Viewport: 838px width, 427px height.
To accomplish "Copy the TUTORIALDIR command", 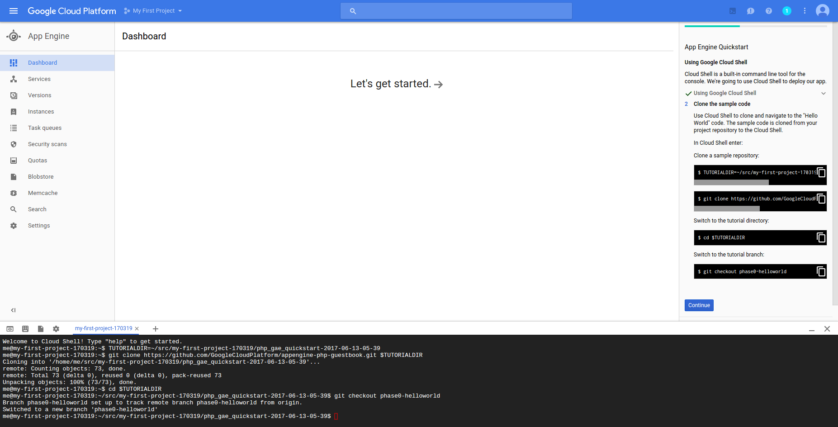I will (821, 172).
